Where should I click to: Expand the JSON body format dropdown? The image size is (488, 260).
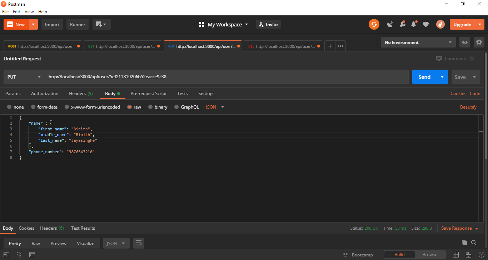tap(222, 107)
